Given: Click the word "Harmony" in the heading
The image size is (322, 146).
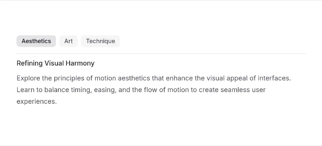Looking at the screenshot, I should click(80, 63).
